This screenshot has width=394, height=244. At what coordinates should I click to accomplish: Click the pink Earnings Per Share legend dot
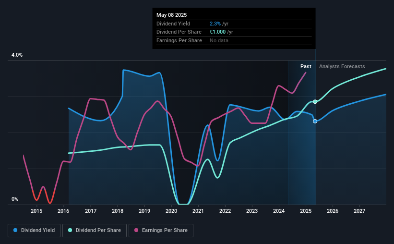pos(136,230)
